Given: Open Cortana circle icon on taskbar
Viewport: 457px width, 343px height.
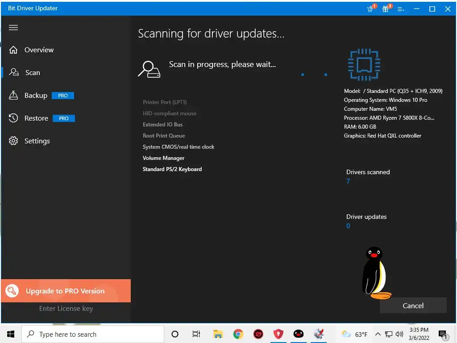Looking at the screenshot, I should point(175,334).
